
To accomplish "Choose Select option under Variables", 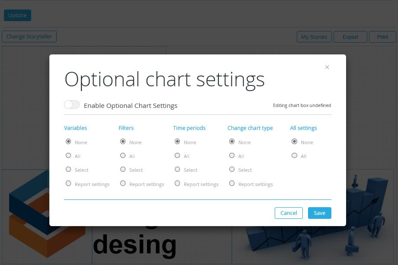I will [x=68, y=169].
